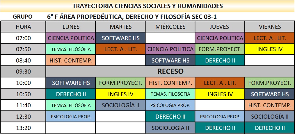Select Thursday's DERECHO II cell at 08:40
This screenshot has height=134, width=295.
click(x=220, y=60)
